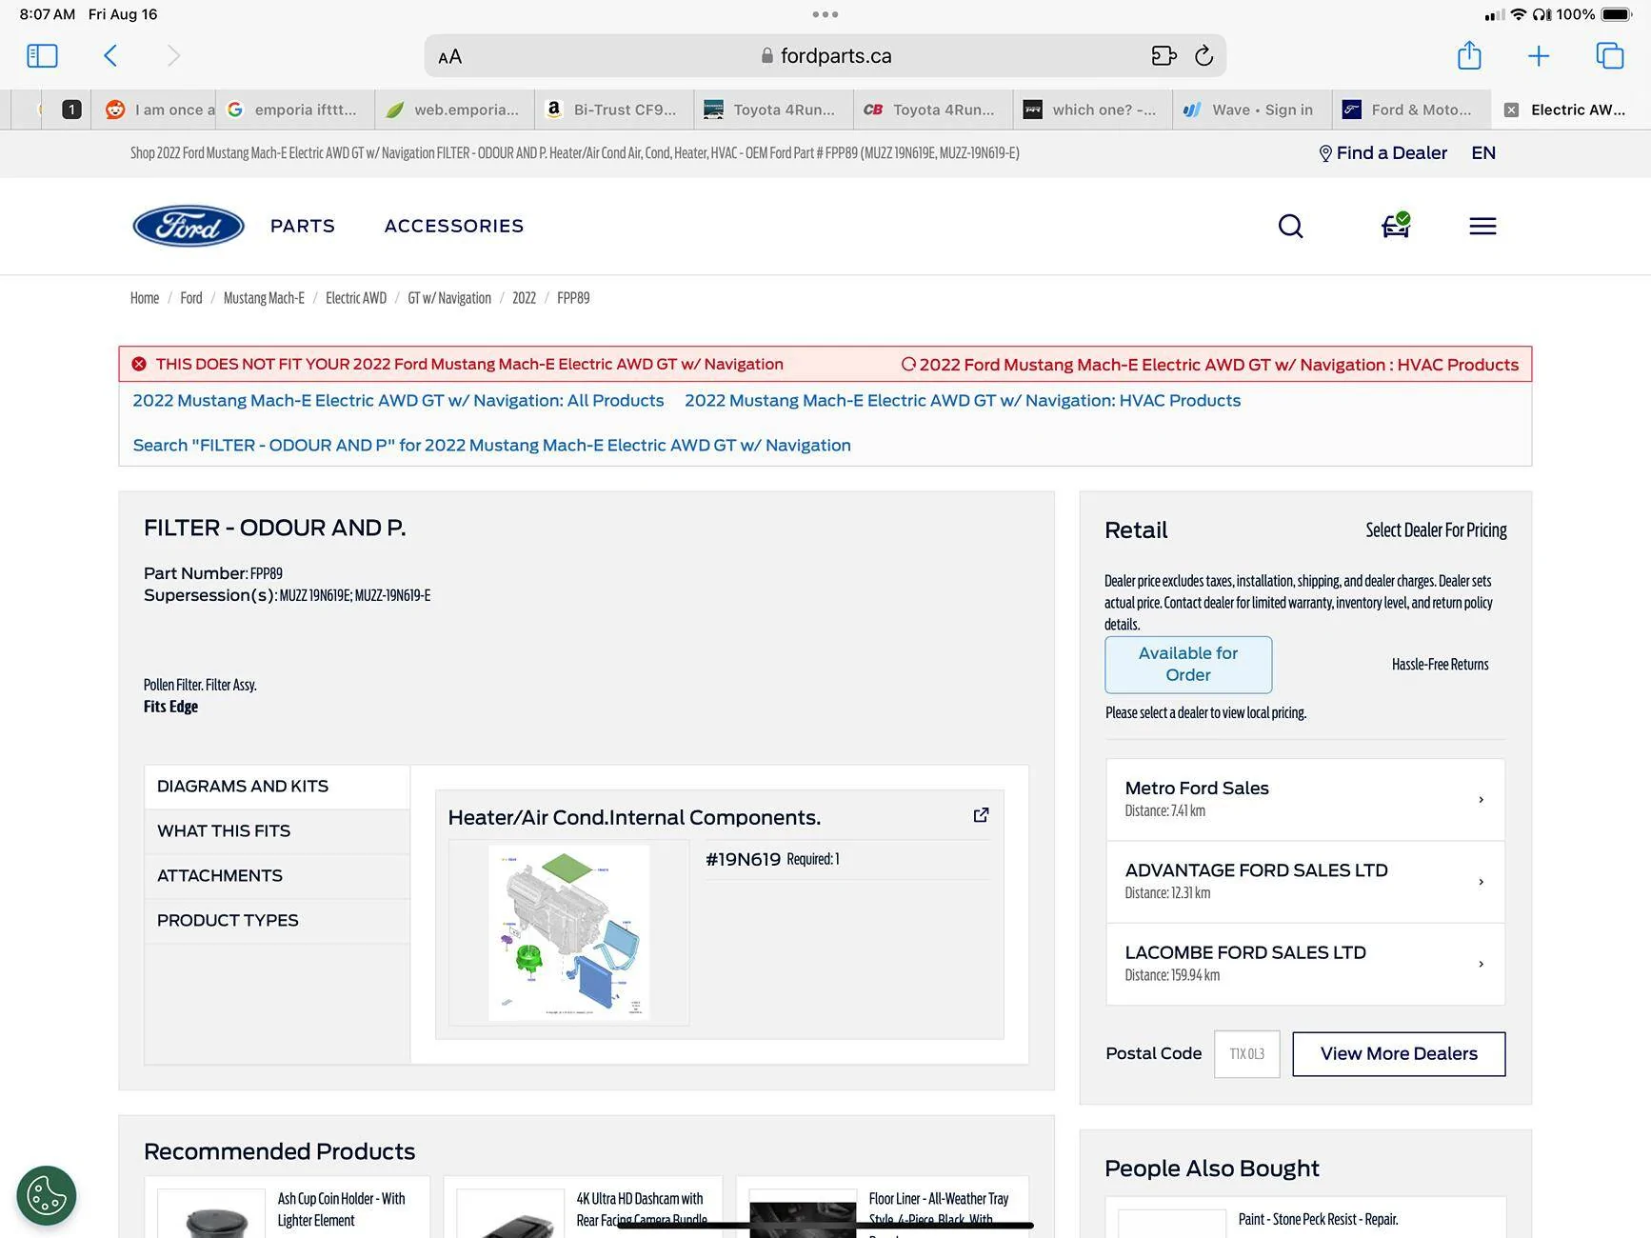Open Mustang Mach-E breadcrumb link
The height and width of the screenshot is (1238, 1651).
(x=264, y=298)
